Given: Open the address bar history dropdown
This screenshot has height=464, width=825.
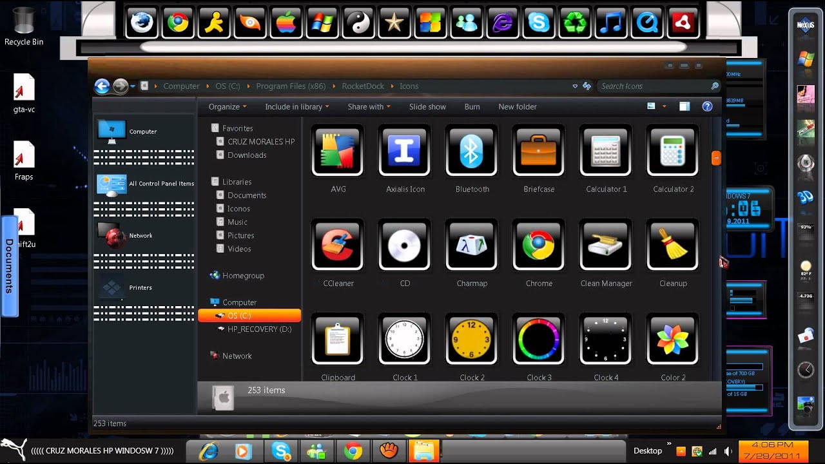Looking at the screenshot, I should click(575, 86).
